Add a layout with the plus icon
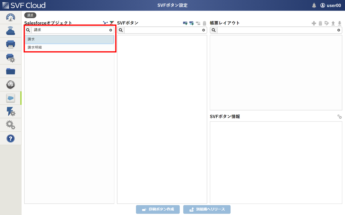 coord(314,23)
